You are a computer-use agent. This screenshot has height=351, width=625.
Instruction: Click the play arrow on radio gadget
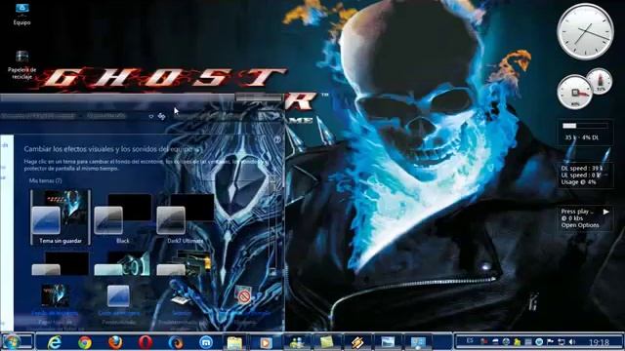pos(605,212)
